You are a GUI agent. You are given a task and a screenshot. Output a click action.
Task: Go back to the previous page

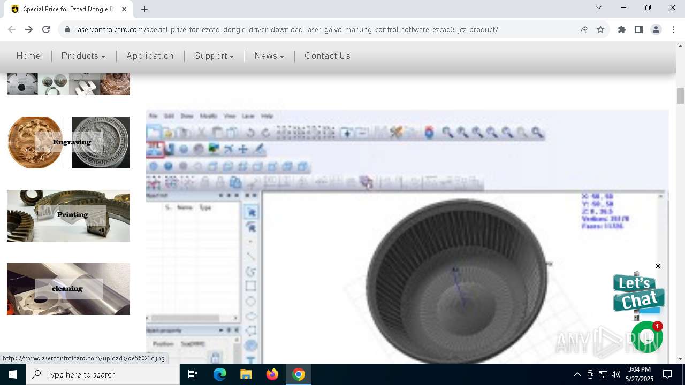[x=12, y=29]
